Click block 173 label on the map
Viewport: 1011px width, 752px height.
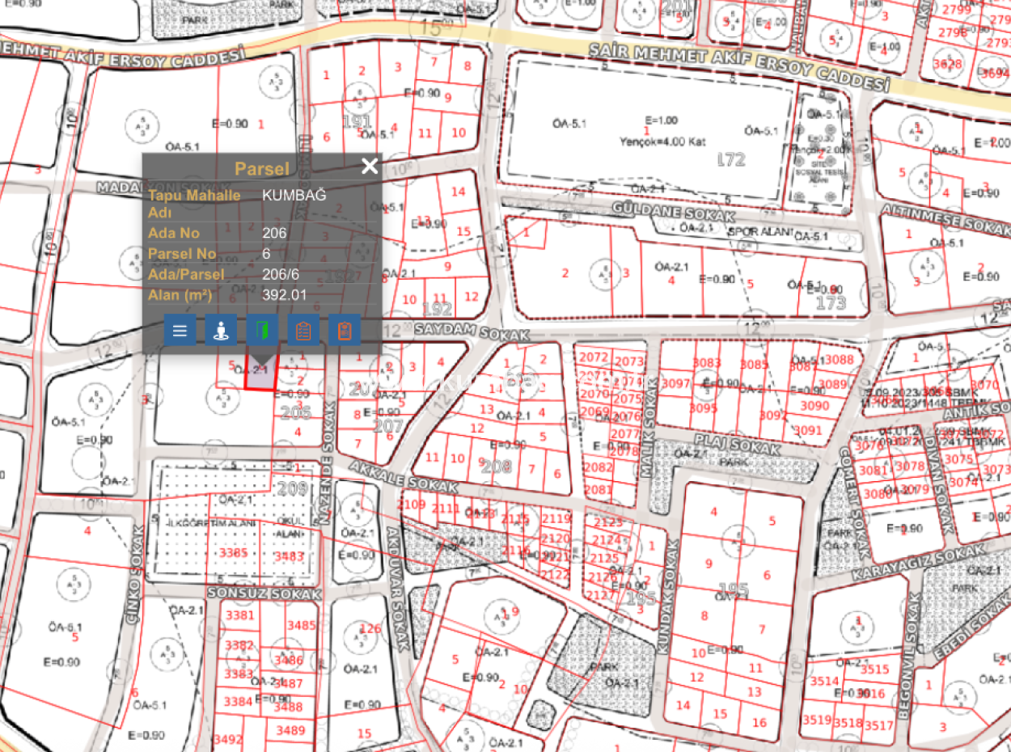[x=831, y=303]
